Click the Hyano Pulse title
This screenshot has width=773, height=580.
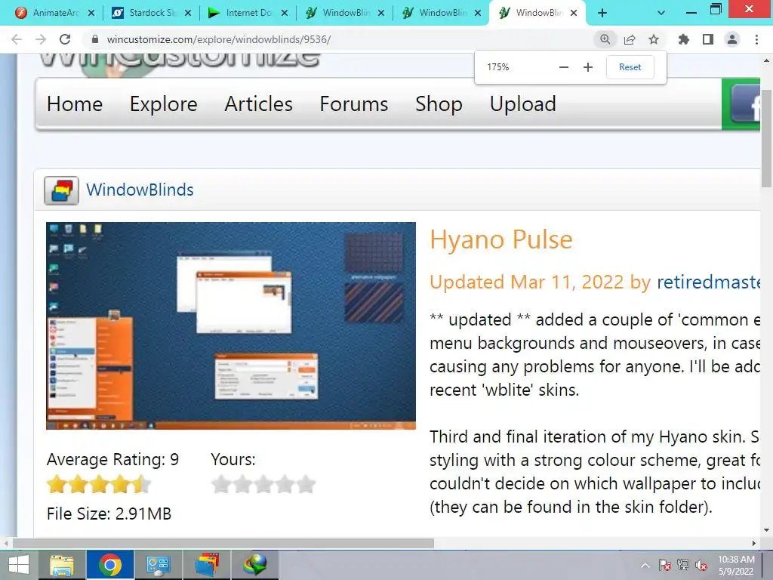point(501,240)
